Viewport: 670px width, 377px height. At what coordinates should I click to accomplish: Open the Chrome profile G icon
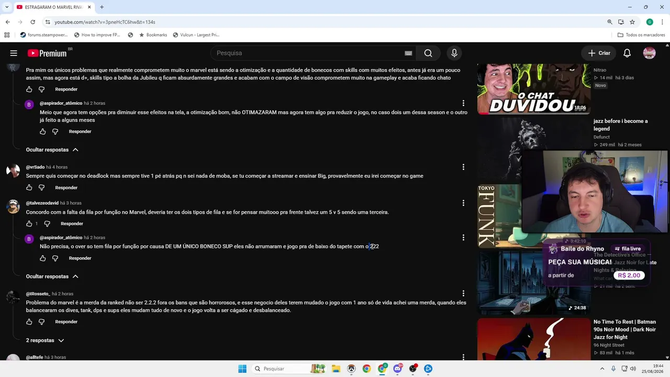point(650,22)
